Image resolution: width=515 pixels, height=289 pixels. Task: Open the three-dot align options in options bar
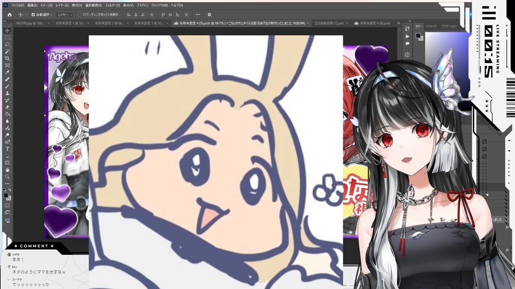(x=198, y=15)
